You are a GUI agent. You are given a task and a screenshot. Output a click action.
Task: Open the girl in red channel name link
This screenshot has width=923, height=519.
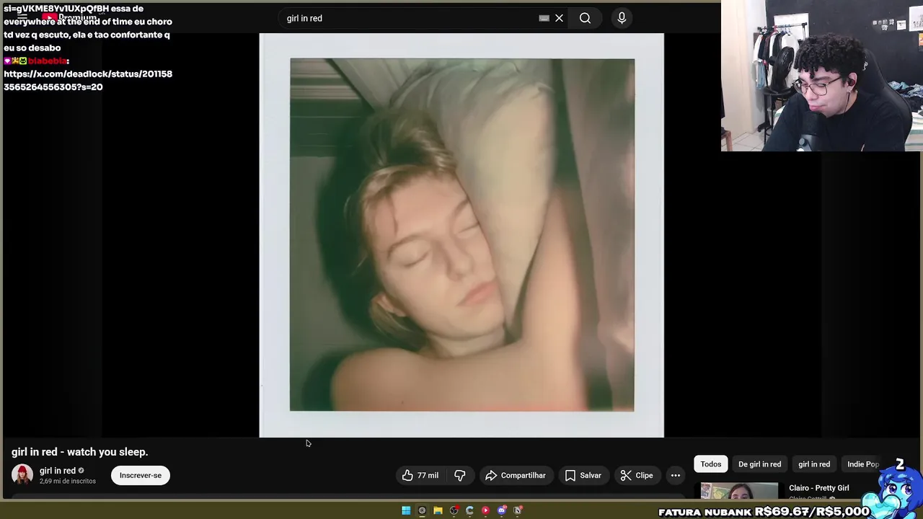(x=58, y=471)
